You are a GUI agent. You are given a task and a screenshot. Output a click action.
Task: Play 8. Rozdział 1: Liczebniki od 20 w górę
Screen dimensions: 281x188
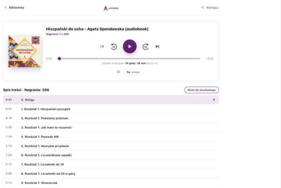coord(111,174)
